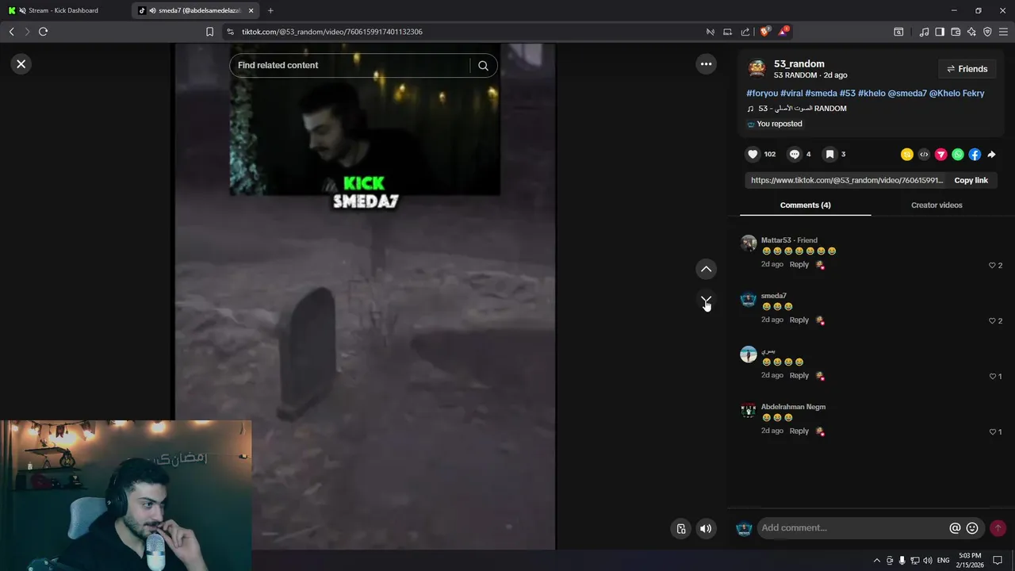This screenshot has width=1015, height=571.
Task: Open the @smeda7 mention
Action: (907, 94)
